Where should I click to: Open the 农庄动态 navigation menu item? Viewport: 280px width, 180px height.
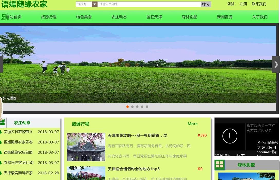pos(119,17)
